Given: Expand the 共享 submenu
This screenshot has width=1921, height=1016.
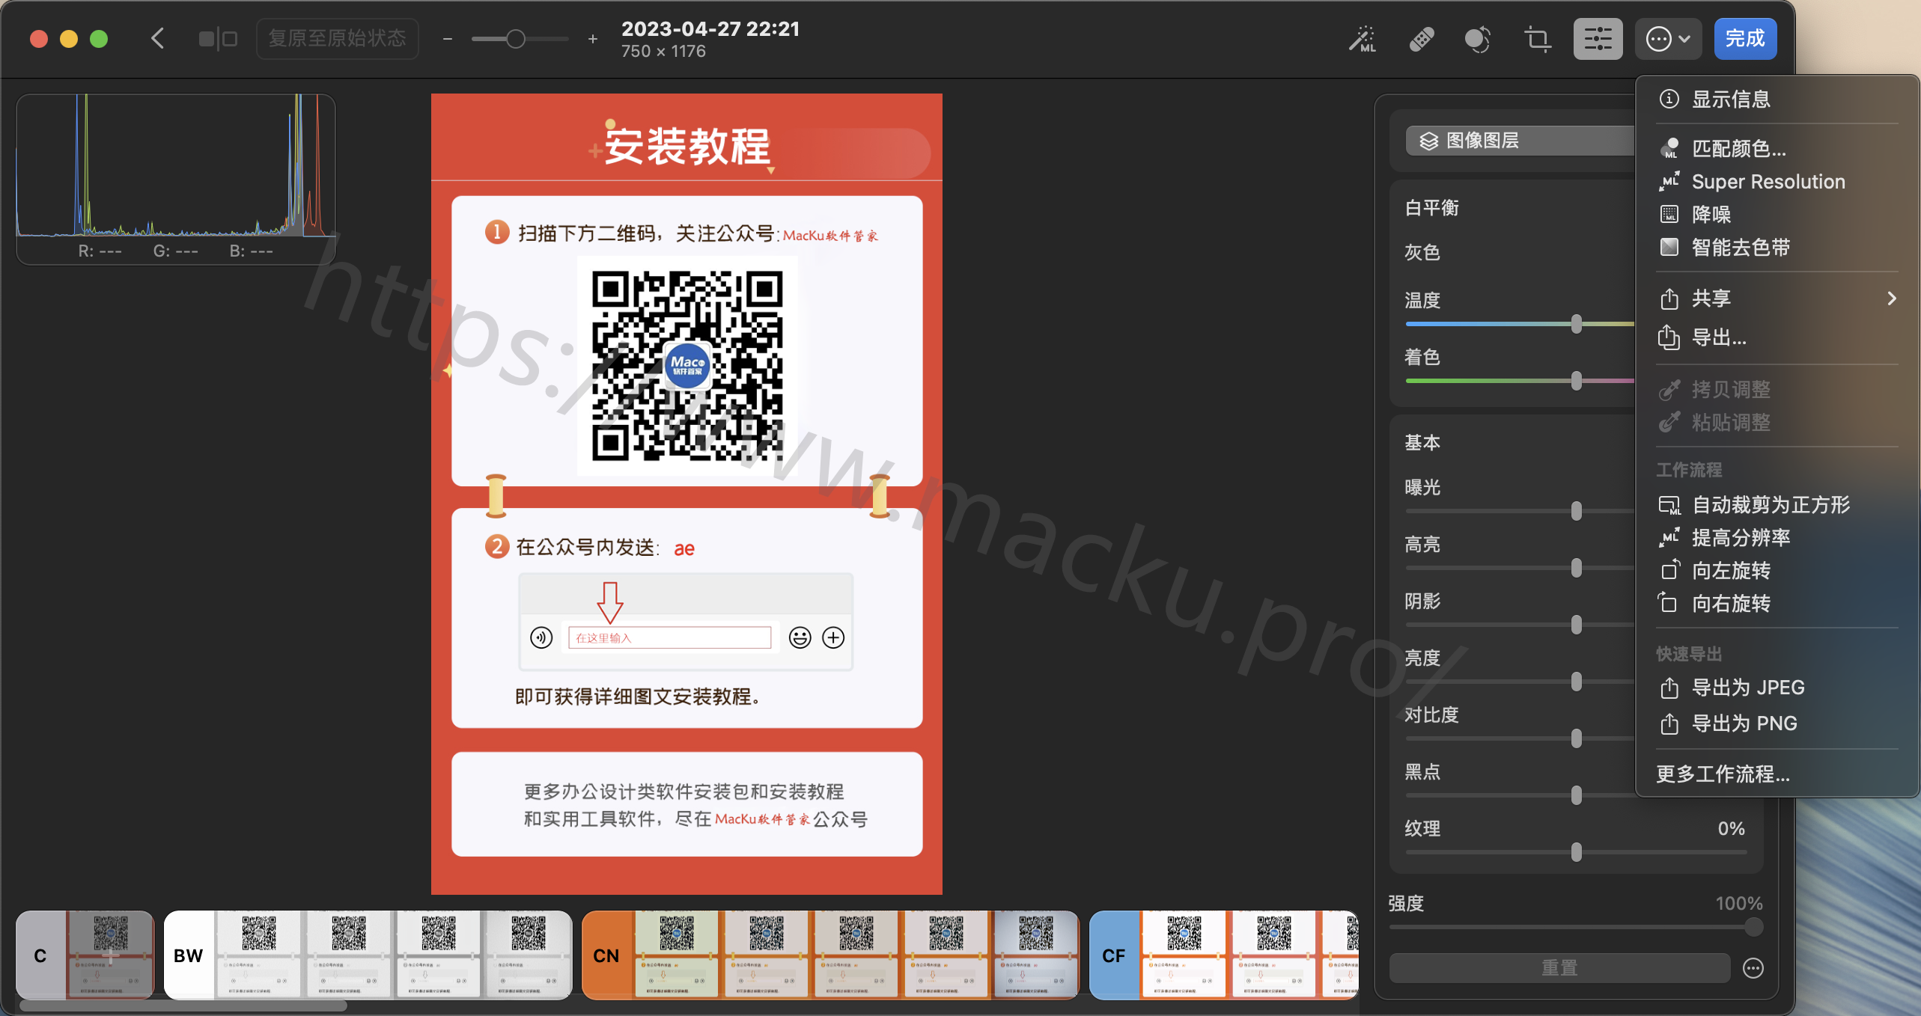Looking at the screenshot, I should [1777, 299].
